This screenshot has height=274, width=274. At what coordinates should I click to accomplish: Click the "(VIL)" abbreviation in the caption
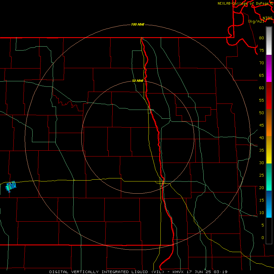[x=158, y=272]
